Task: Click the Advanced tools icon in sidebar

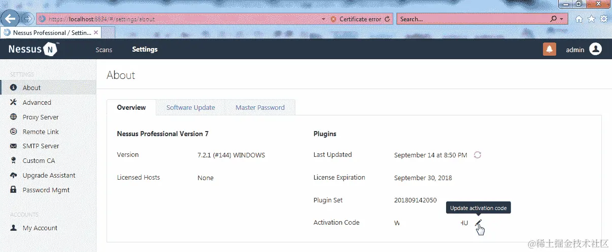Action: 14,102
